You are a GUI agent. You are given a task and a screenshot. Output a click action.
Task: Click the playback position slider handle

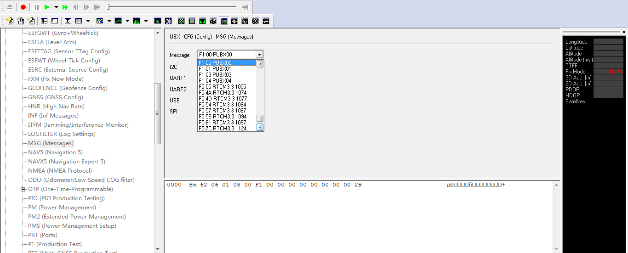pyautogui.click(x=108, y=7)
